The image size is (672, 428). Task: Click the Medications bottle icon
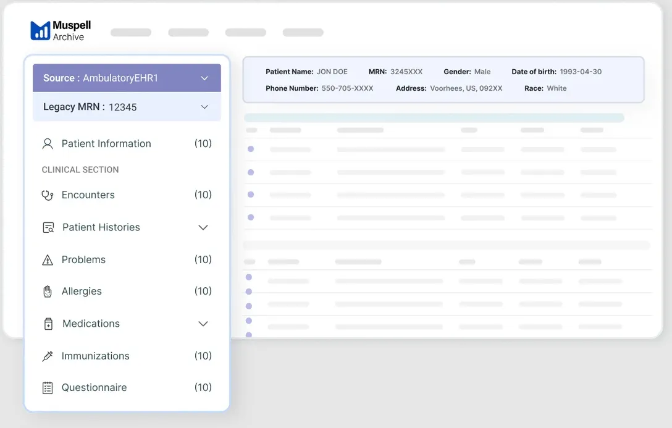tap(48, 324)
